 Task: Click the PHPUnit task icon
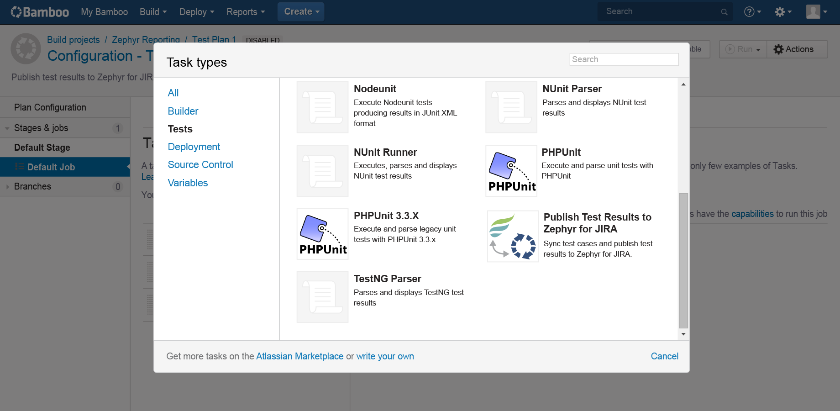click(x=511, y=171)
